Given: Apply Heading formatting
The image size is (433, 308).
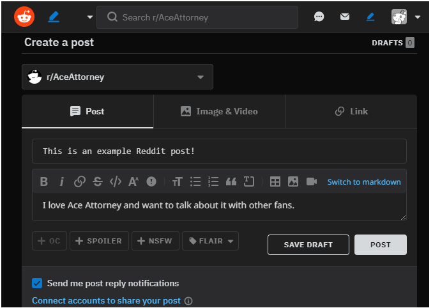Looking at the screenshot, I should [x=178, y=181].
